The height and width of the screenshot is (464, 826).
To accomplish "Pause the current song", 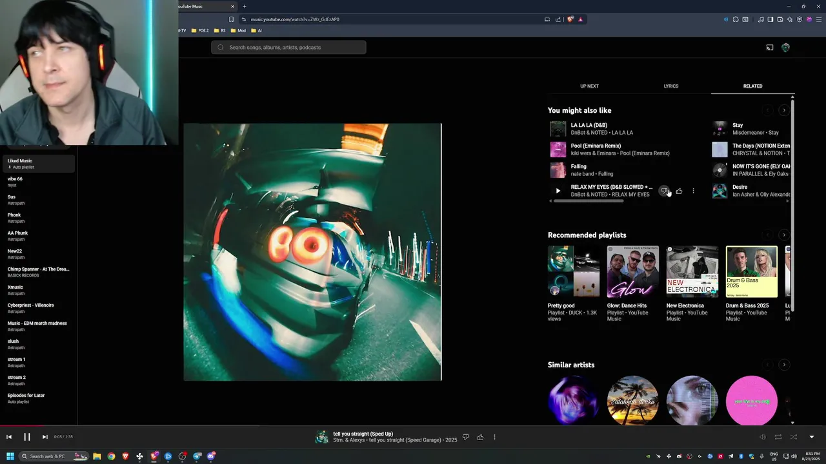I will point(27,437).
